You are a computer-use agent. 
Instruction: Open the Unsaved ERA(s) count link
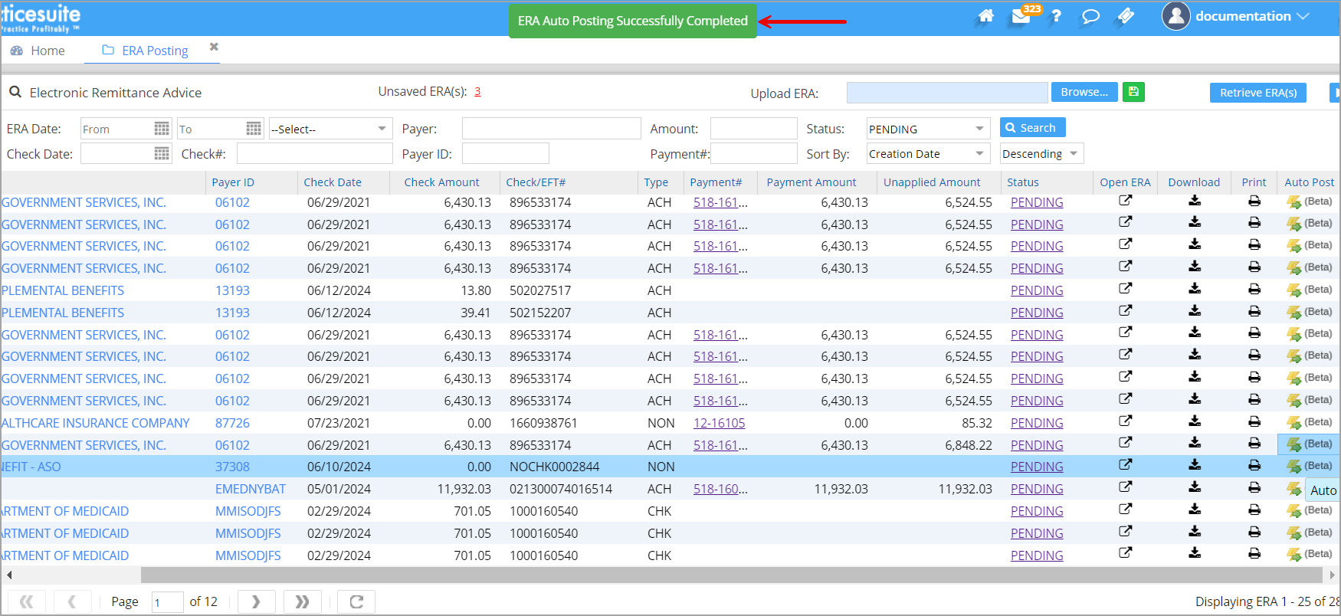[x=477, y=92]
